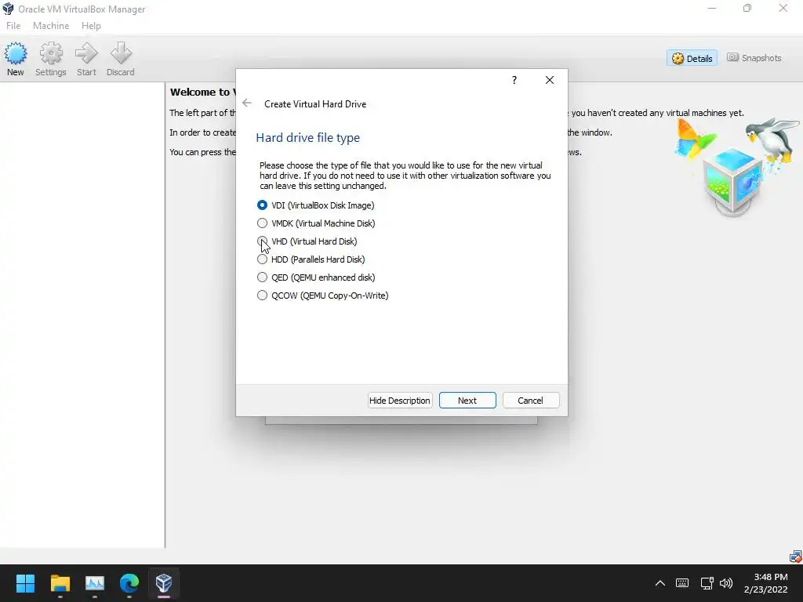Open the network tray icon
This screenshot has height=602, width=803.
(707, 583)
